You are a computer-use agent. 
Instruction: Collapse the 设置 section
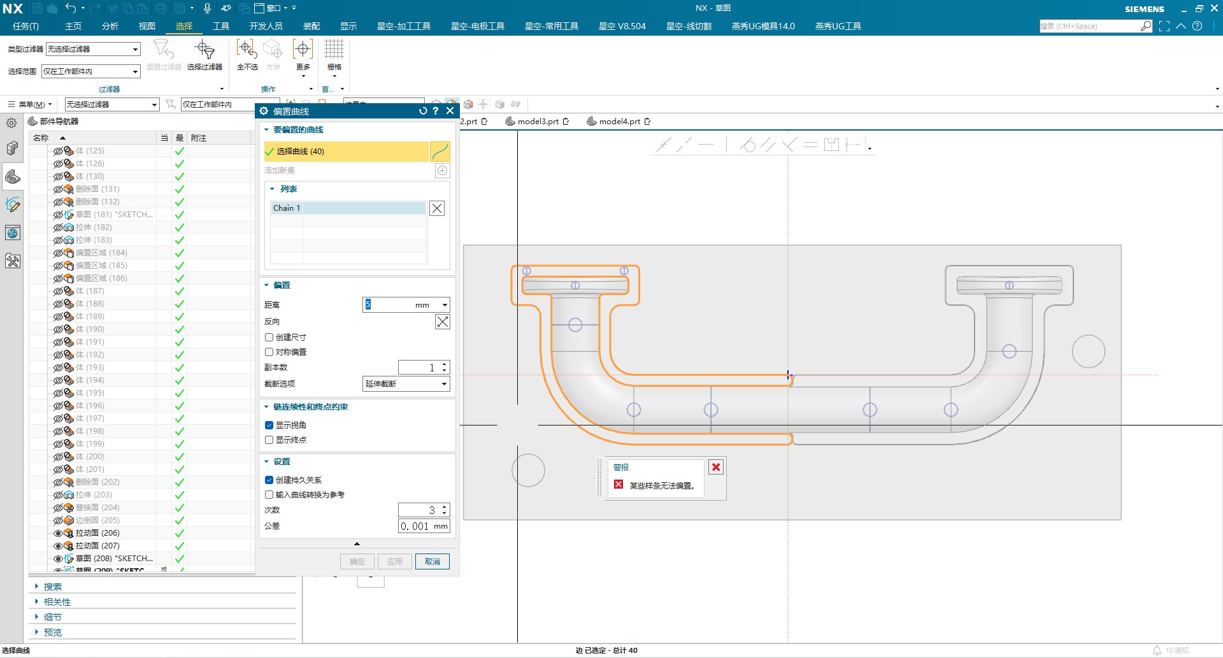click(267, 461)
